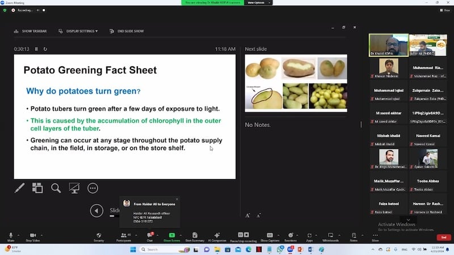Click the green Share Screen button
454x255 pixels.
(x=171, y=236)
